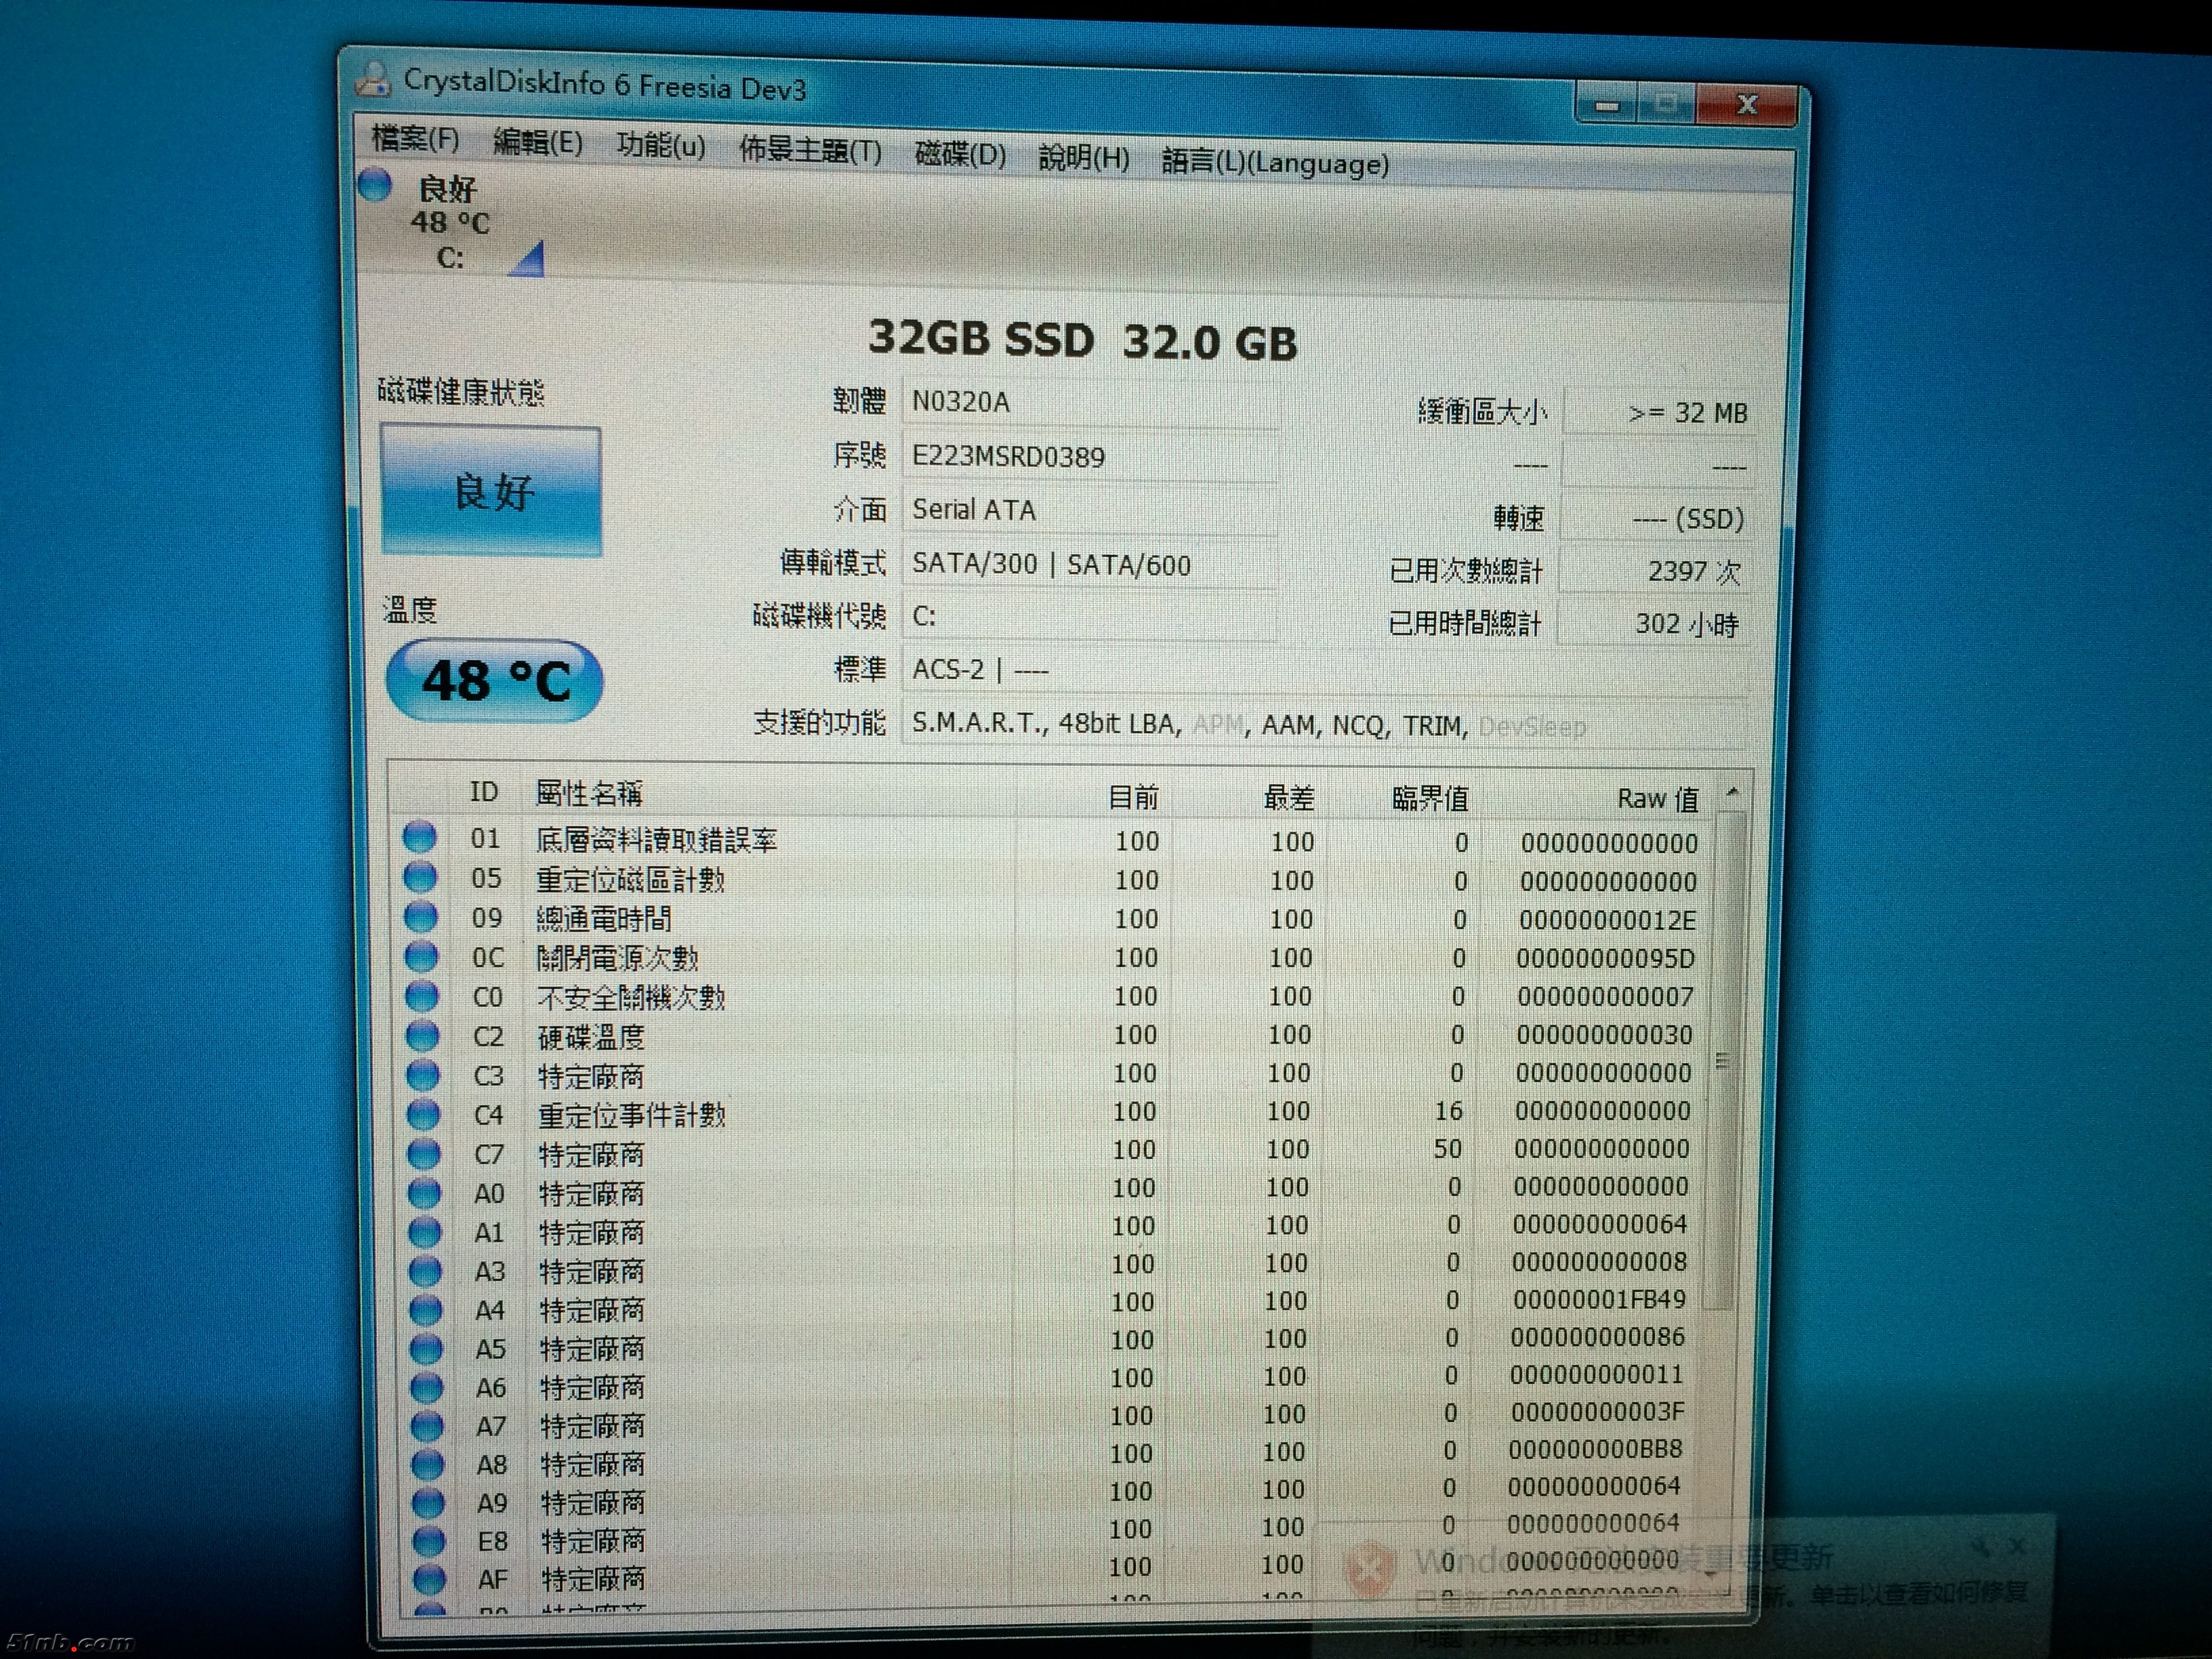Click the 良好 health status button
Viewport: 2212px width, 1659px height.
tap(491, 490)
